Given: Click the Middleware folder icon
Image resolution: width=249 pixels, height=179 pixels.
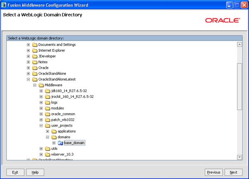Looking at the screenshot, I should point(41,85).
